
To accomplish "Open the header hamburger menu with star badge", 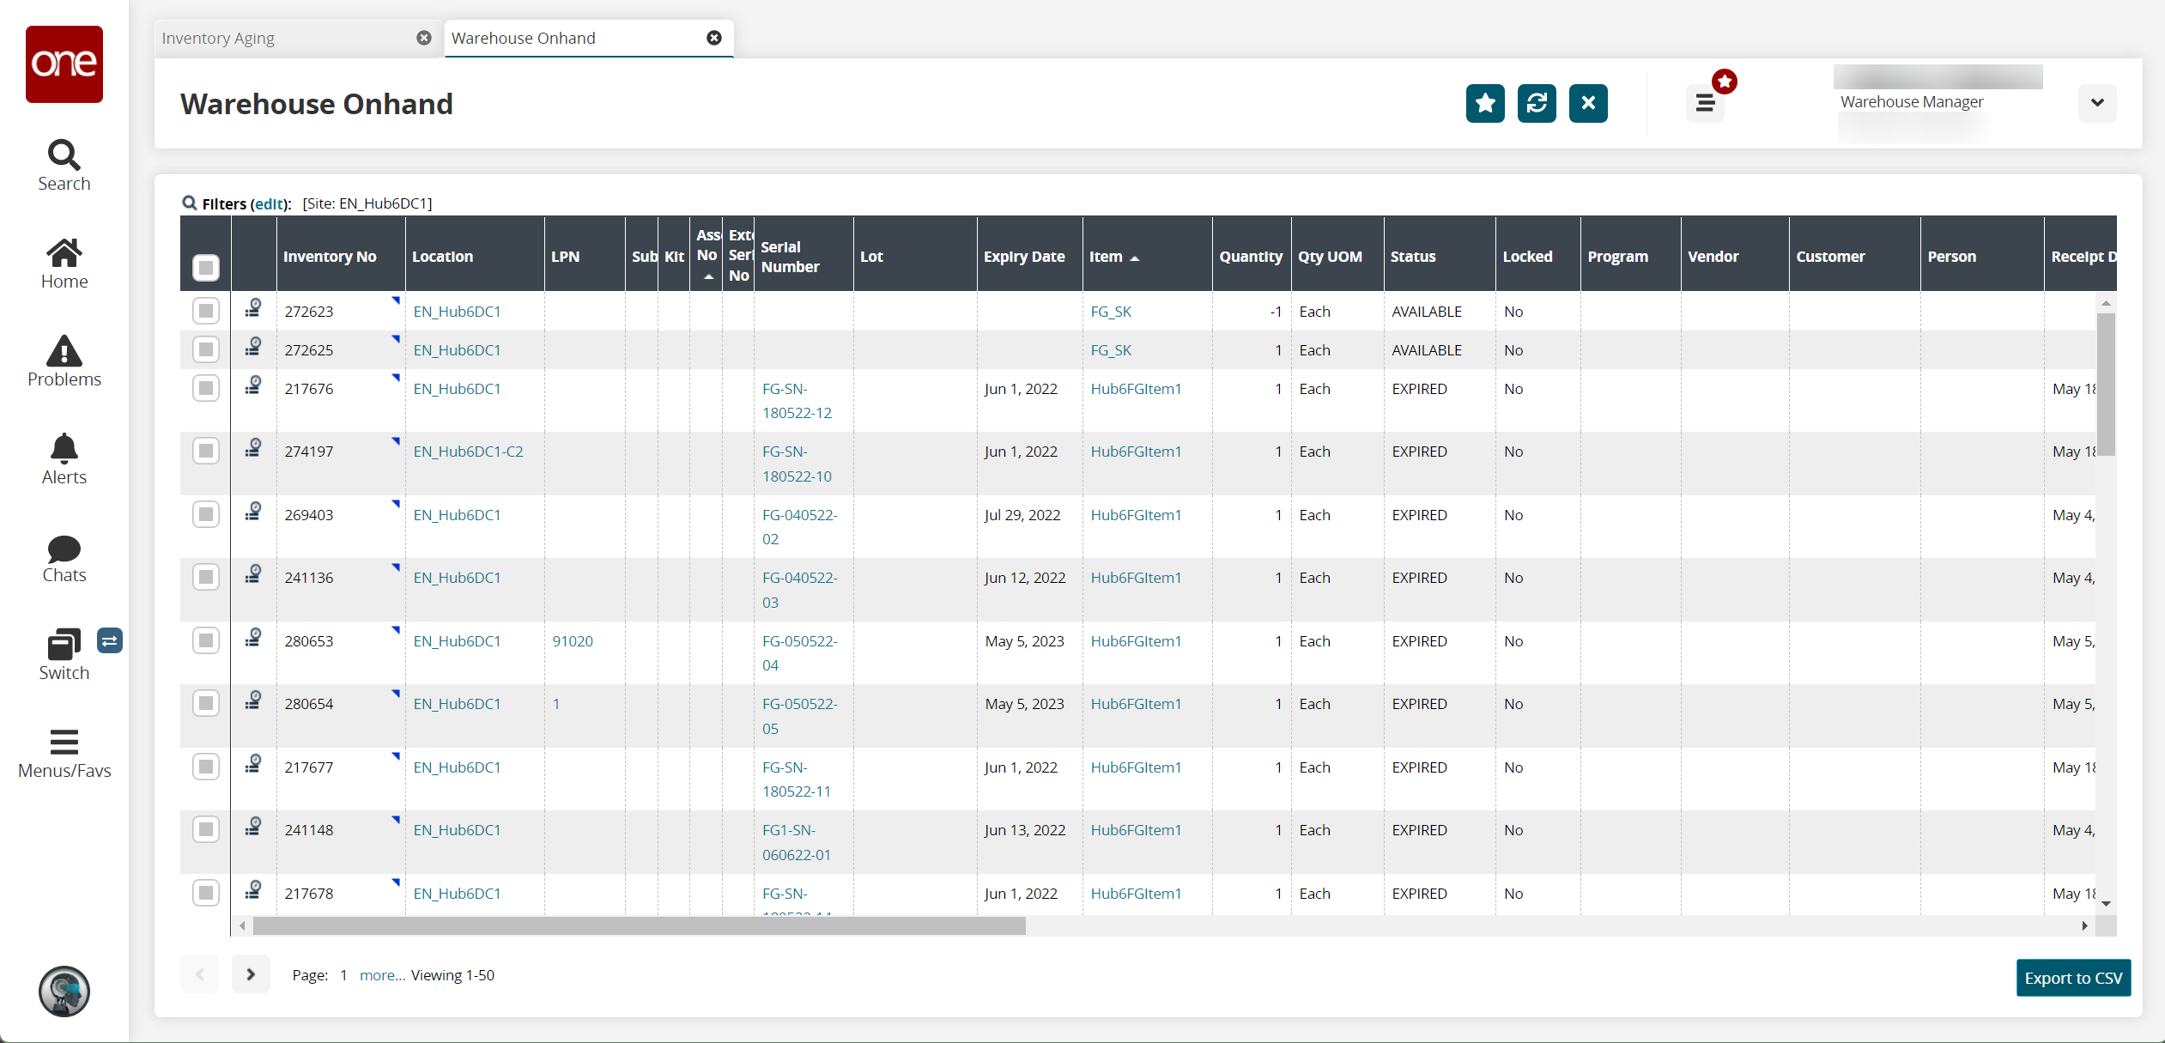I will pos(1706,103).
